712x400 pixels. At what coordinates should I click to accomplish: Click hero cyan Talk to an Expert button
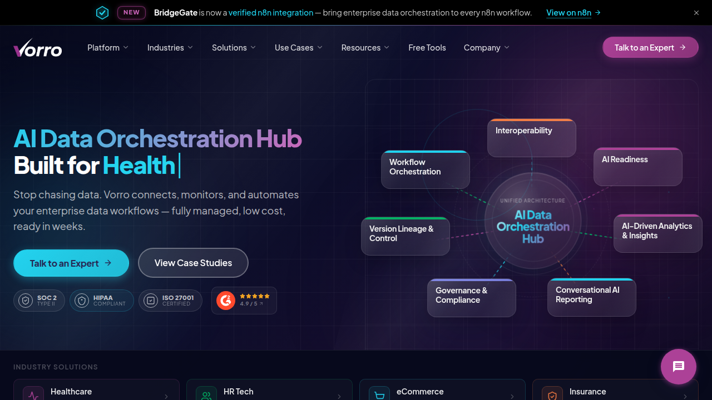pos(71,263)
